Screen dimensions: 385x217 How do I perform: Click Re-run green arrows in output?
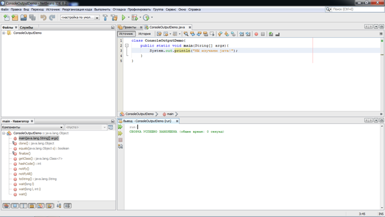tap(120, 127)
